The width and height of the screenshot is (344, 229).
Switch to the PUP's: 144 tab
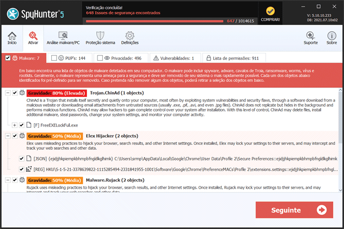tap(70, 58)
